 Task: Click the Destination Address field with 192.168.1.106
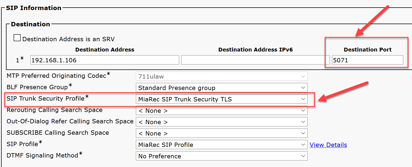tap(105, 60)
